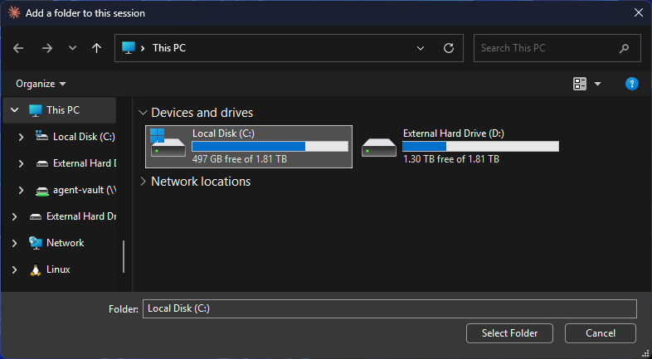Collapse the Devices and drives group
652x359 pixels.
143,113
